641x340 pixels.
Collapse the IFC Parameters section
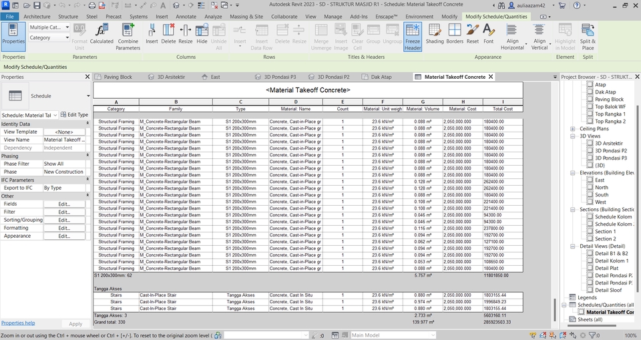[x=87, y=180]
